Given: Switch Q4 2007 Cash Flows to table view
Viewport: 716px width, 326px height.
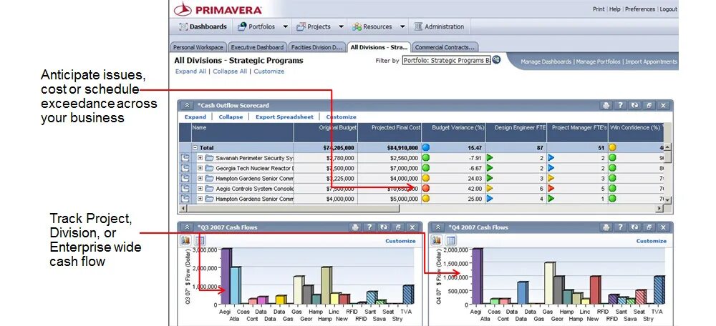Looking at the screenshot, I should pyautogui.click(x=450, y=240).
